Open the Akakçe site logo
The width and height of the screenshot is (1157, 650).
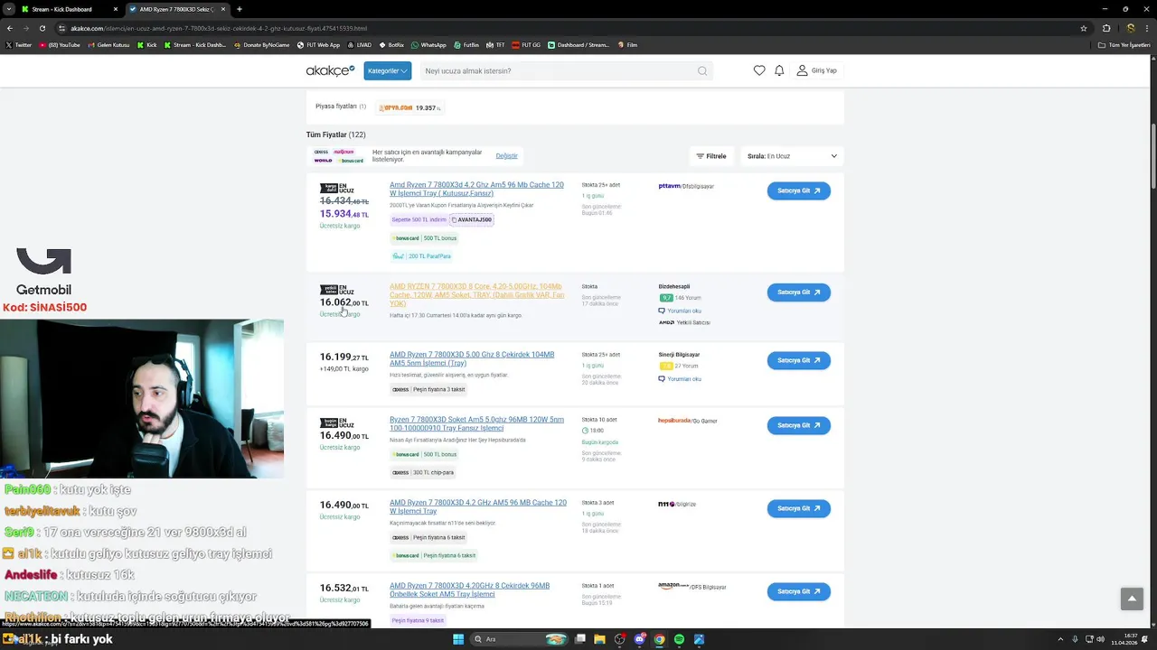330,70
